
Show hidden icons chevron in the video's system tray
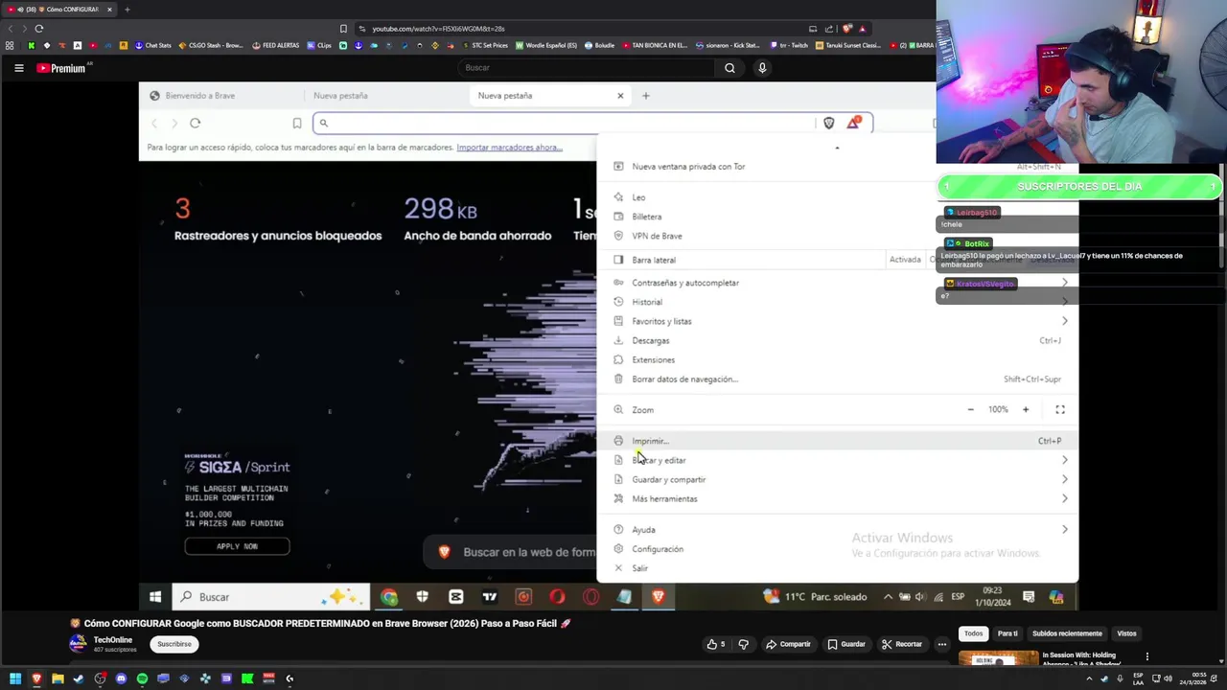click(x=888, y=597)
